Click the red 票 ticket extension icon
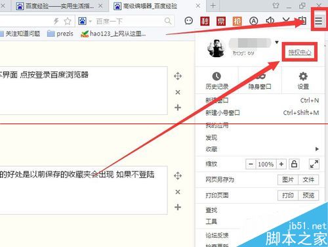 coord(221,21)
